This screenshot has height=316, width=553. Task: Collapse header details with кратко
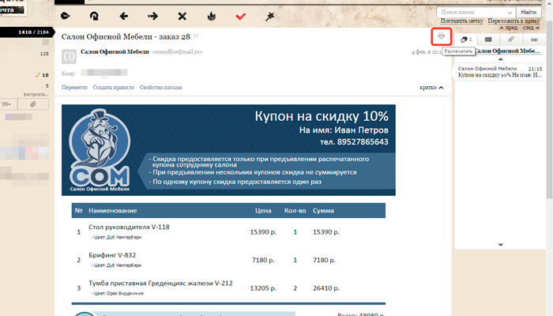[x=431, y=88]
